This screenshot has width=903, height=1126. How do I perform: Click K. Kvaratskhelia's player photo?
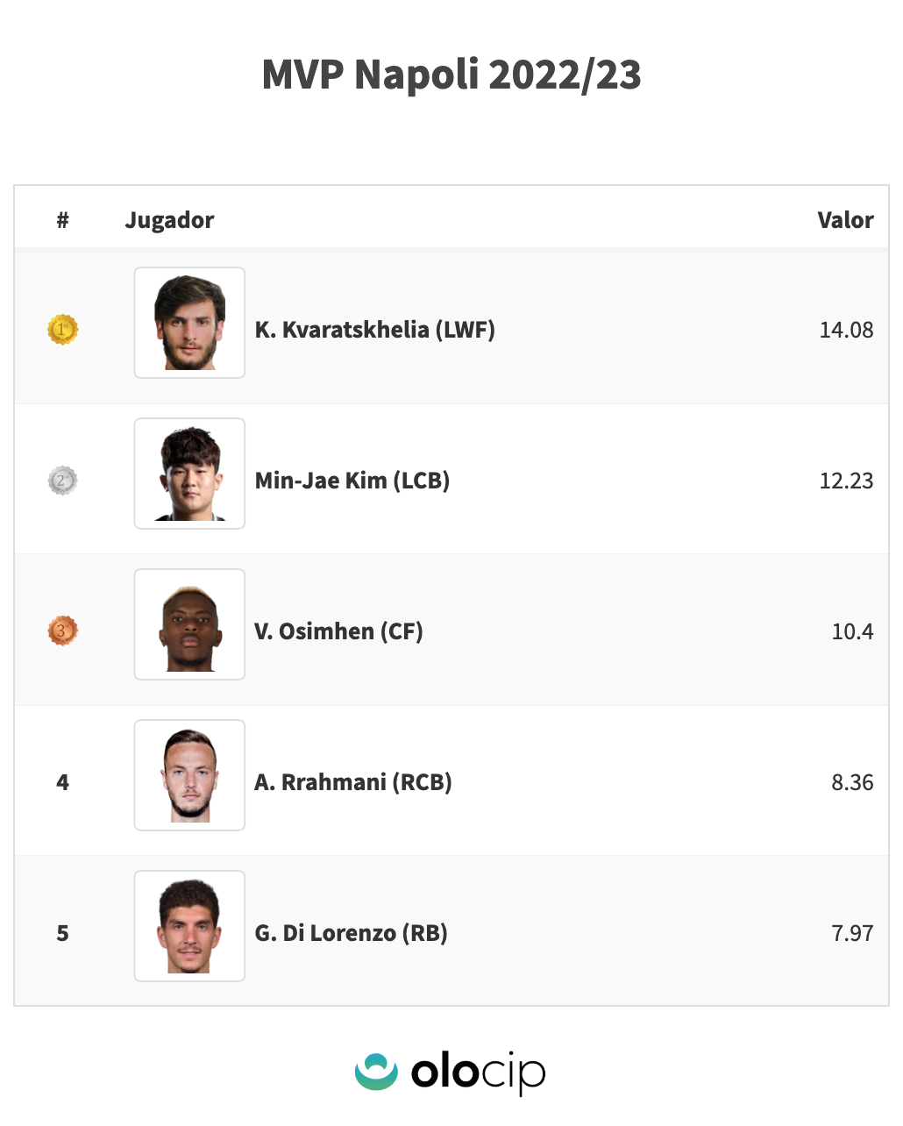point(189,323)
